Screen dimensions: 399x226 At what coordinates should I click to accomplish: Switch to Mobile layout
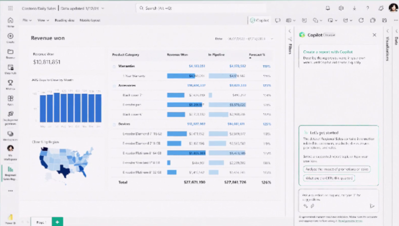90,20
